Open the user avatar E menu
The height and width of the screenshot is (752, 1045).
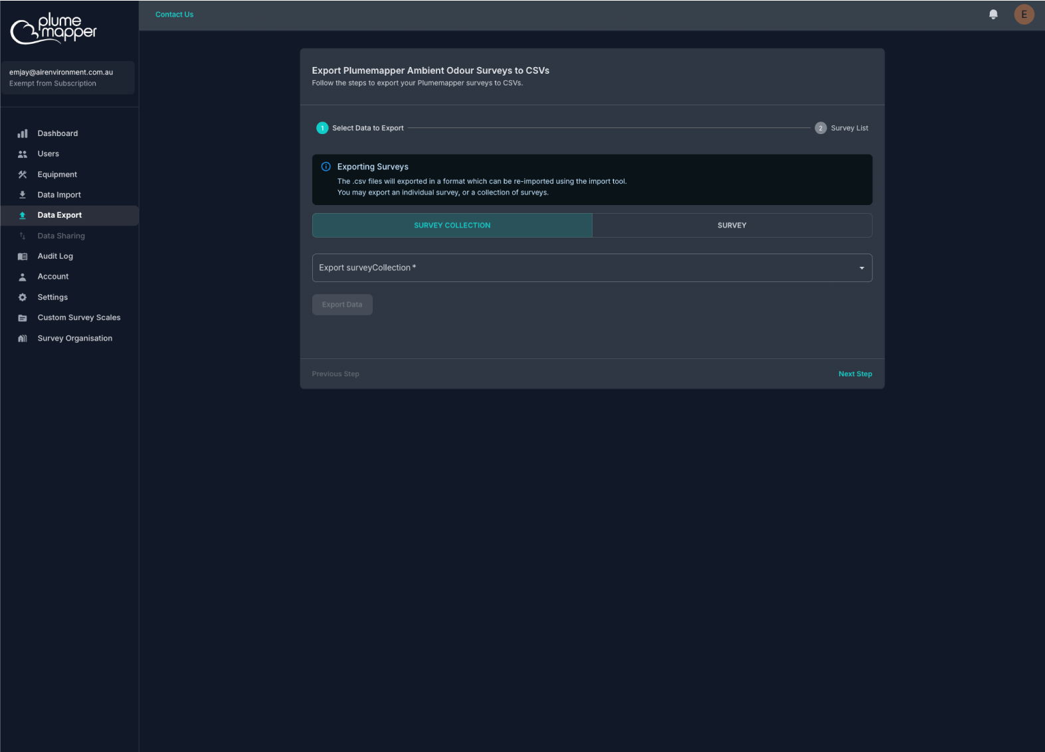coord(1024,14)
